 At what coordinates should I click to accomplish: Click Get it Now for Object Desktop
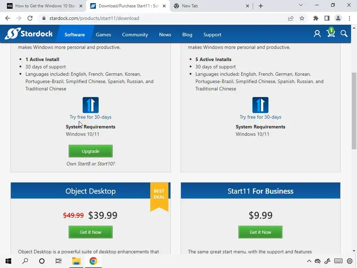click(x=91, y=232)
